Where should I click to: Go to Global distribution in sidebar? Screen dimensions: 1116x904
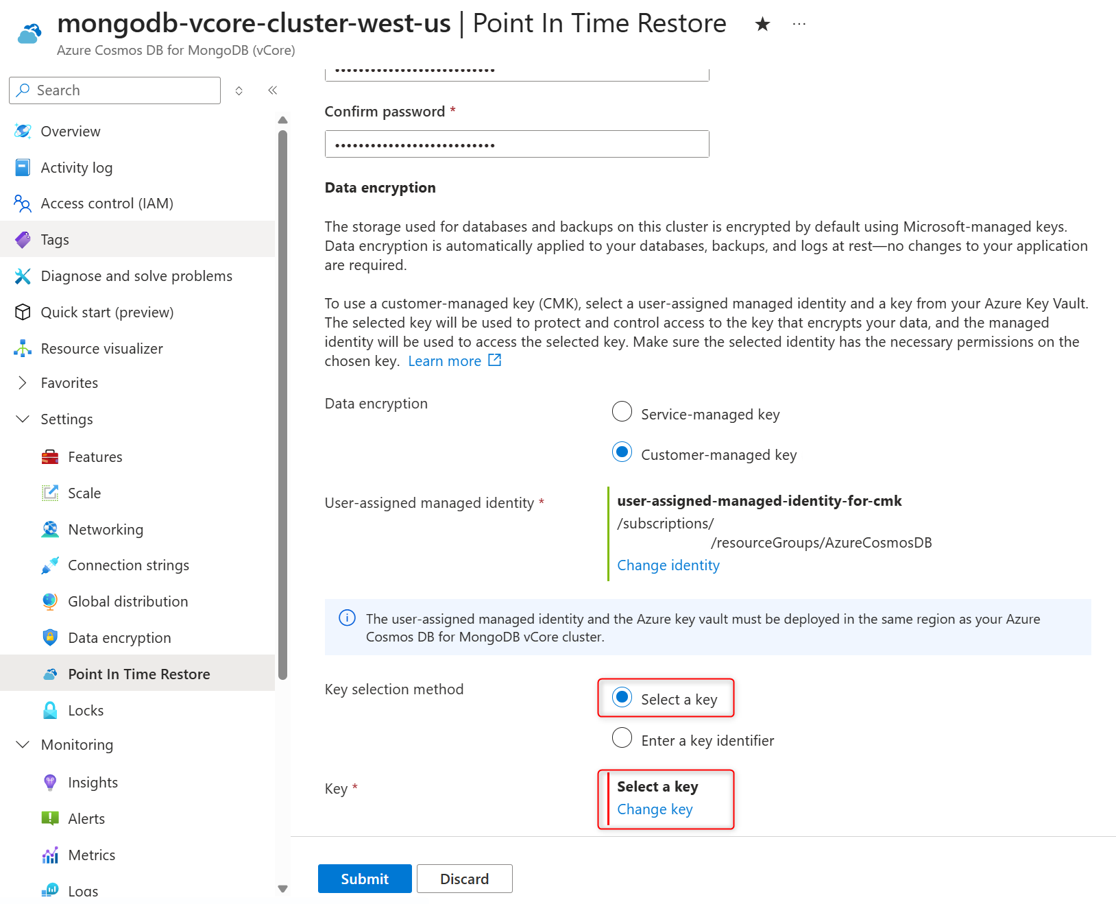128,602
